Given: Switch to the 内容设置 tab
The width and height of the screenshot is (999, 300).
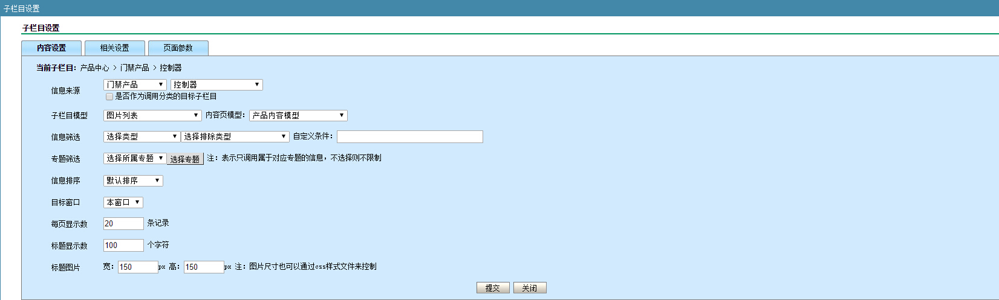Looking at the screenshot, I should click(x=51, y=48).
